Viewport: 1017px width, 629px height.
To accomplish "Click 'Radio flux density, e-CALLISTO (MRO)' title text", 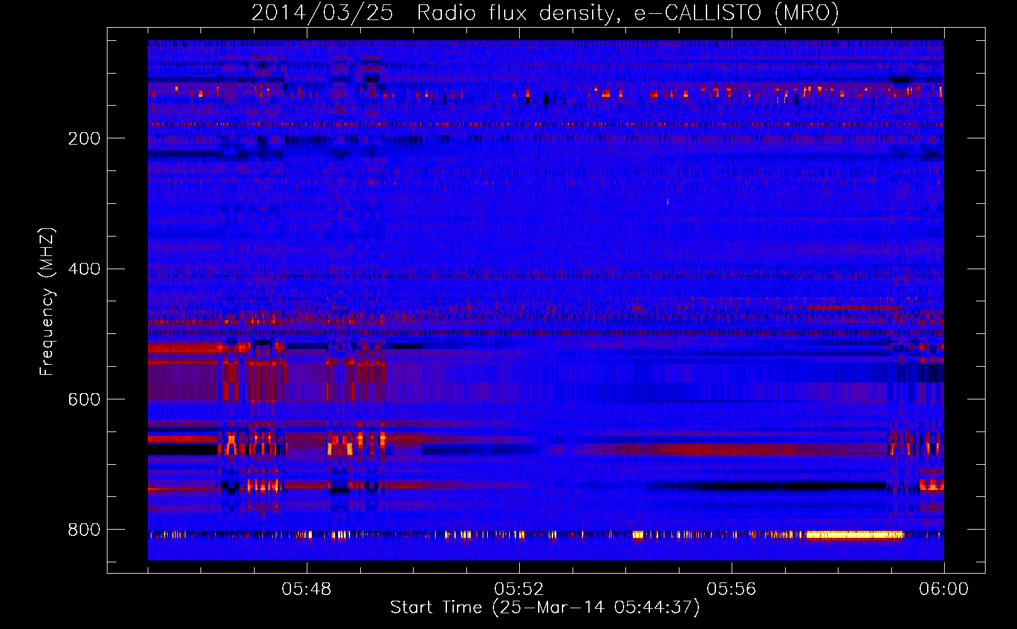I will click(628, 13).
